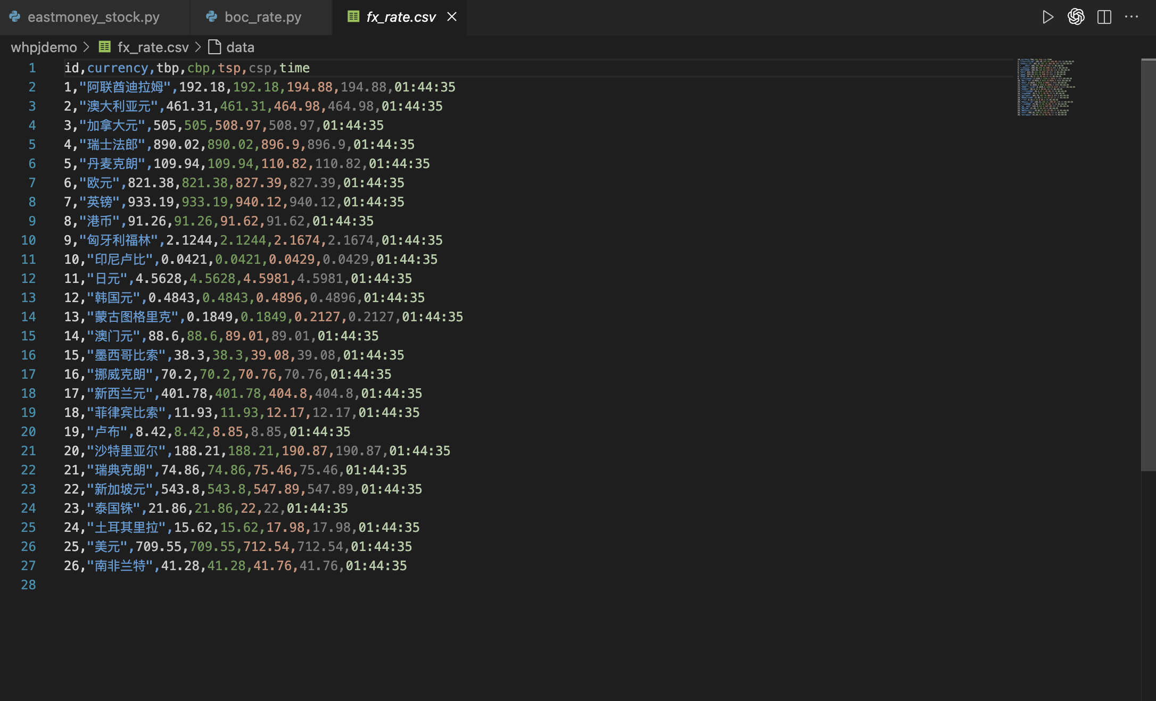
Task: Click the data symbol icon in breadcrumb
Action: click(x=214, y=47)
